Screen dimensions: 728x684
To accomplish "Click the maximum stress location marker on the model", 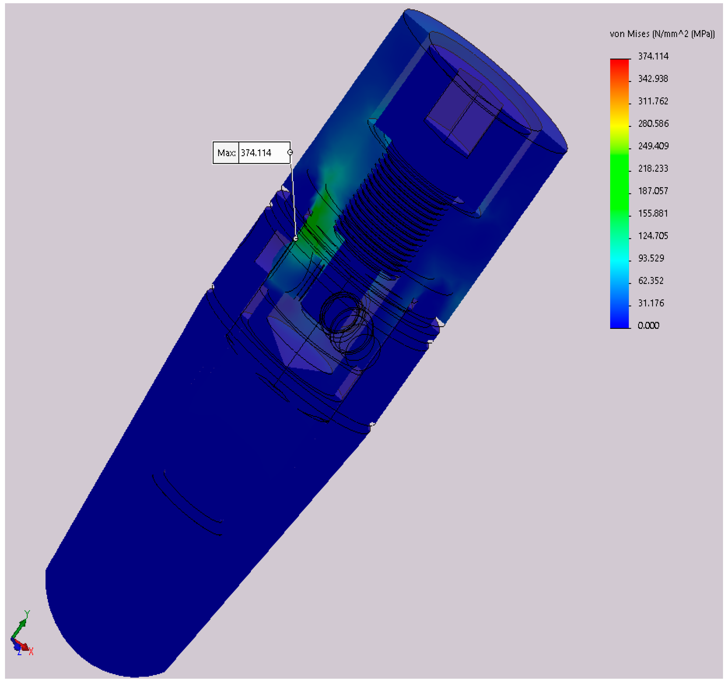I will [296, 239].
